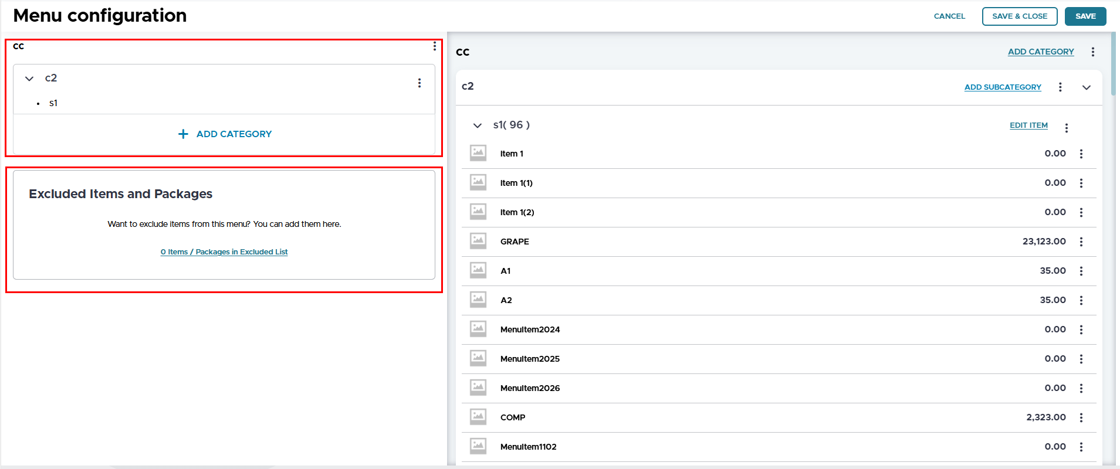
Task: Open the cc menu options in left panel
Action: [434, 46]
